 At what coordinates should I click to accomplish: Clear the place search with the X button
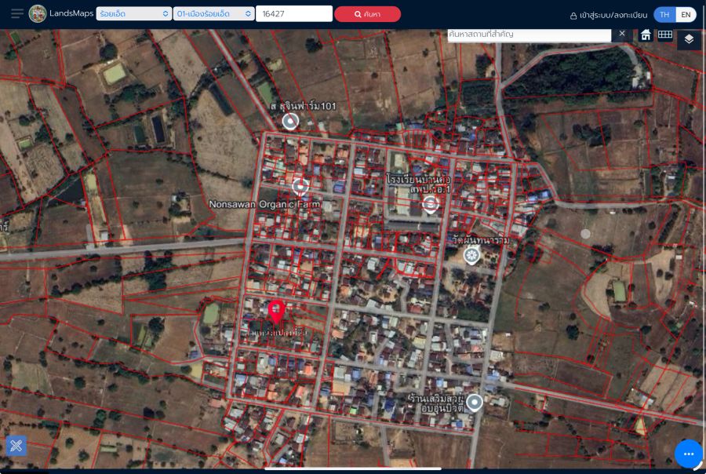click(622, 34)
